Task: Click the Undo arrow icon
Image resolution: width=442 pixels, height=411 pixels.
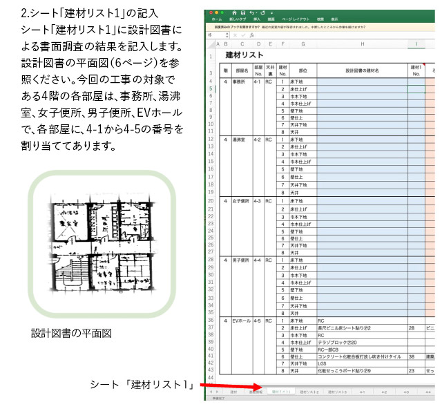Action: coord(251,12)
